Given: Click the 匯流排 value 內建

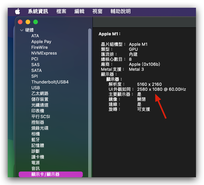Looking at the screenshot, I should pos(133,54).
